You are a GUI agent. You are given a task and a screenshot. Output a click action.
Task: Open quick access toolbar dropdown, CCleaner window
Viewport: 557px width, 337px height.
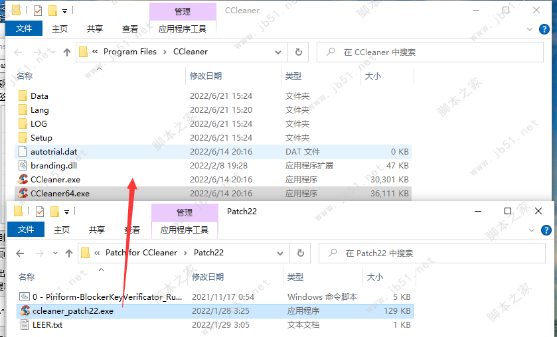(x=64, y=11)
